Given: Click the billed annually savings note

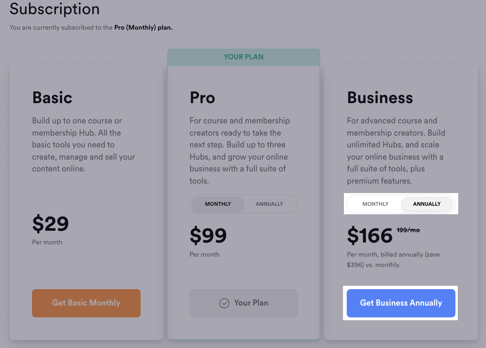Looking at the screenshot, I should (393, 259).
